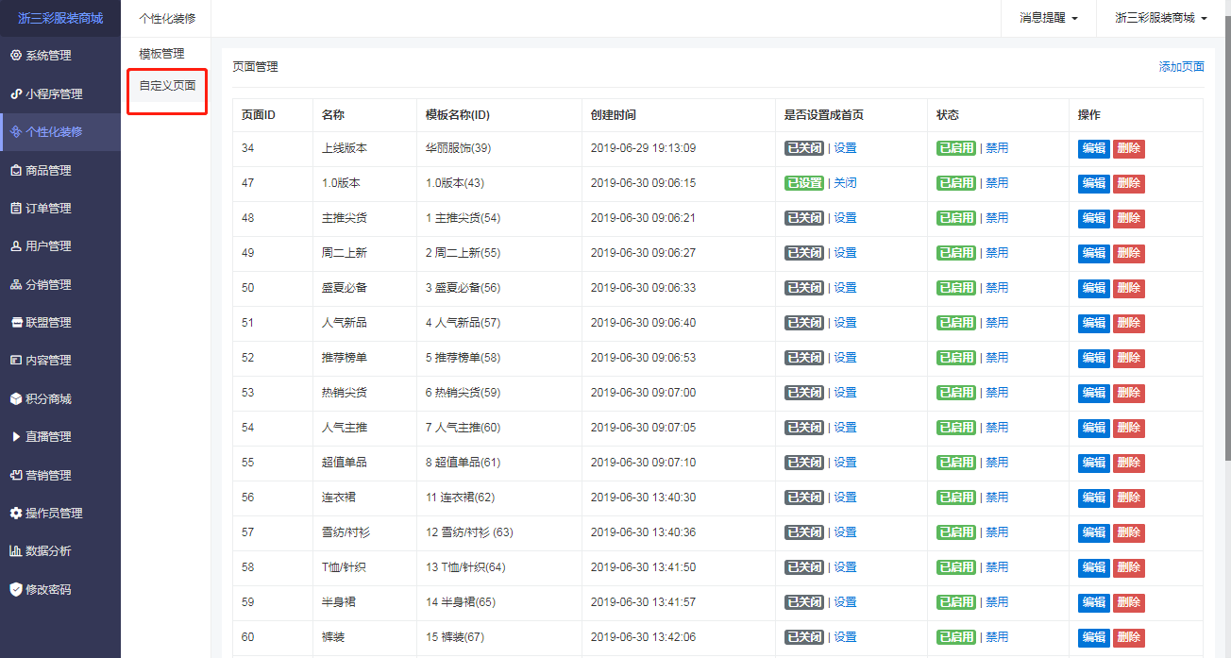The height and width of the screenshot is (658, 1231).
Task: Click 删除 for the 周二上新 row
Action: coord(1129,253)
